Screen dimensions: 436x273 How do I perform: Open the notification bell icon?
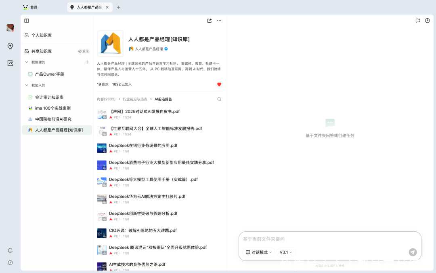(10, 250)
